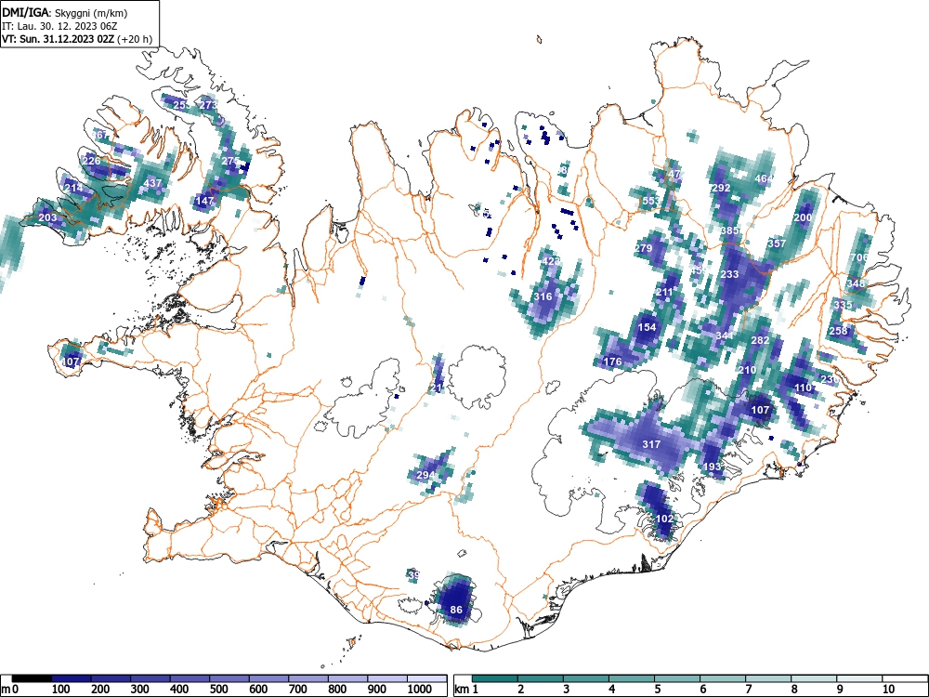Click the black swatch between 0 and 100 m
Image resolution: width=929 pixels, height=697 pixels.
point(32,677)
